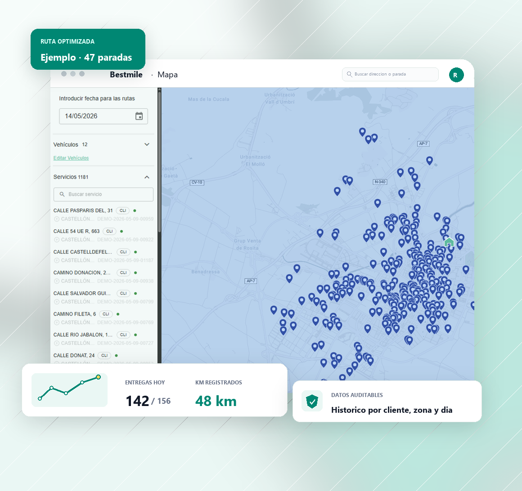Screen dimensions: 522x491
Task: Click the search magnifier icon in top bar
Action: 349,74
